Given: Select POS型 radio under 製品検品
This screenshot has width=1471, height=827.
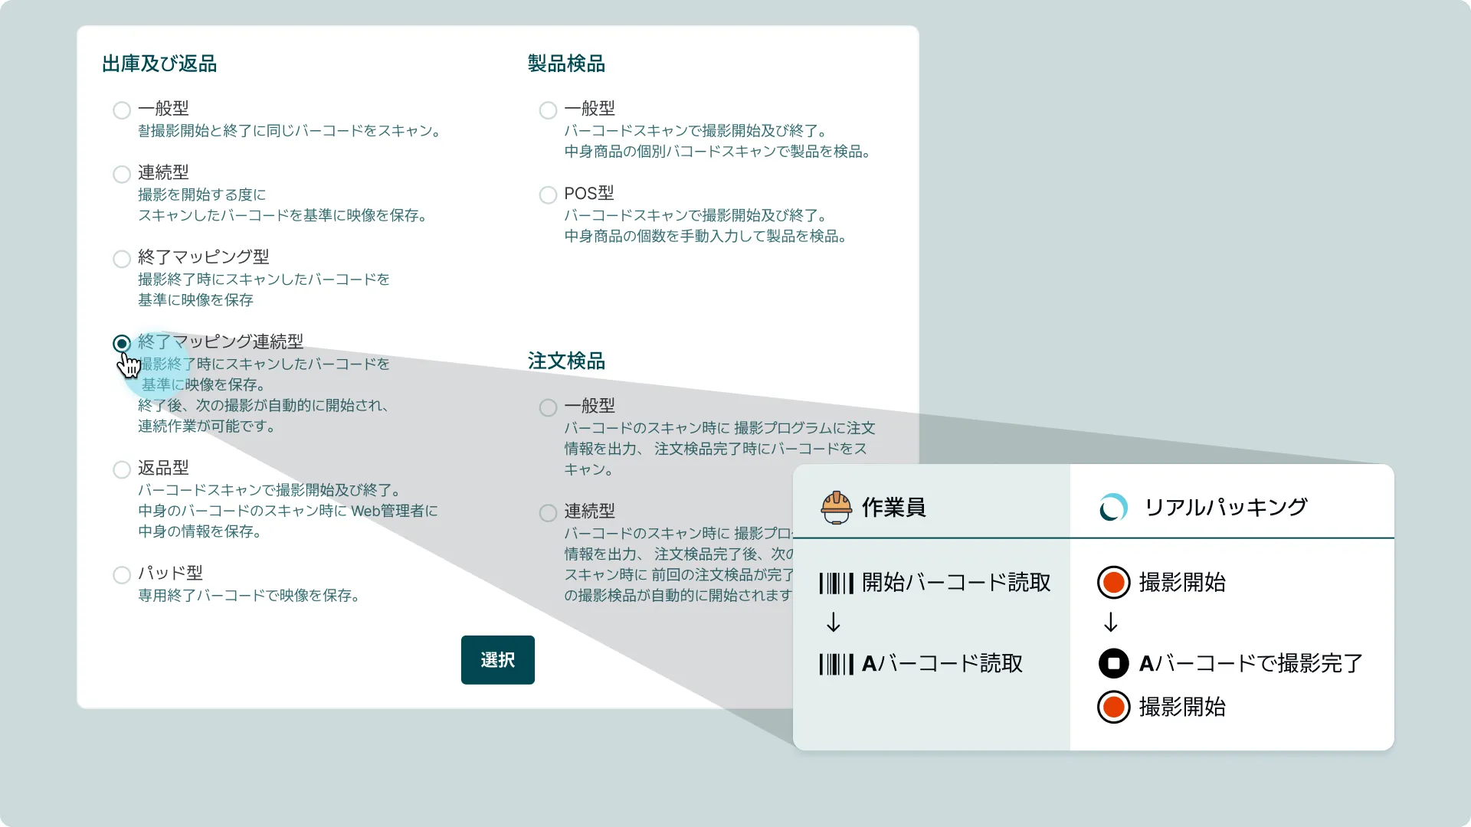Looking at the screenshot, I should (x=548, y=195).
